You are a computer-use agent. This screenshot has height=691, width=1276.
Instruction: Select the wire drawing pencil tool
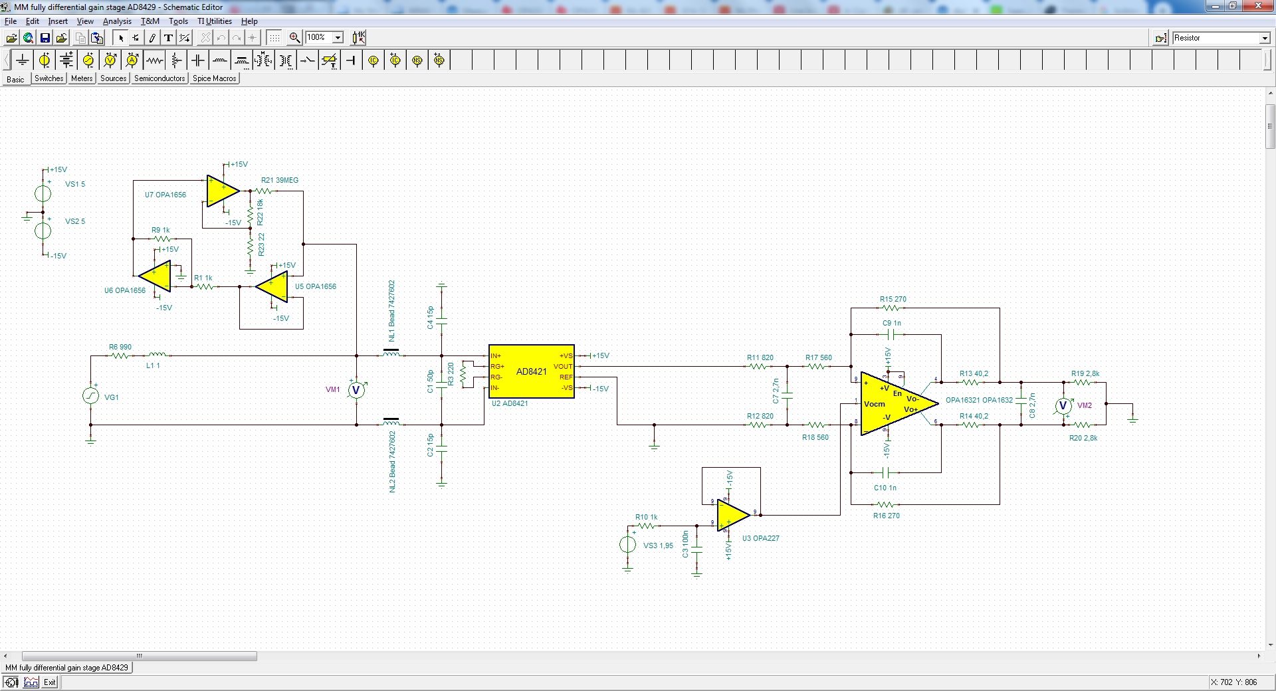[x=152, y=38]
